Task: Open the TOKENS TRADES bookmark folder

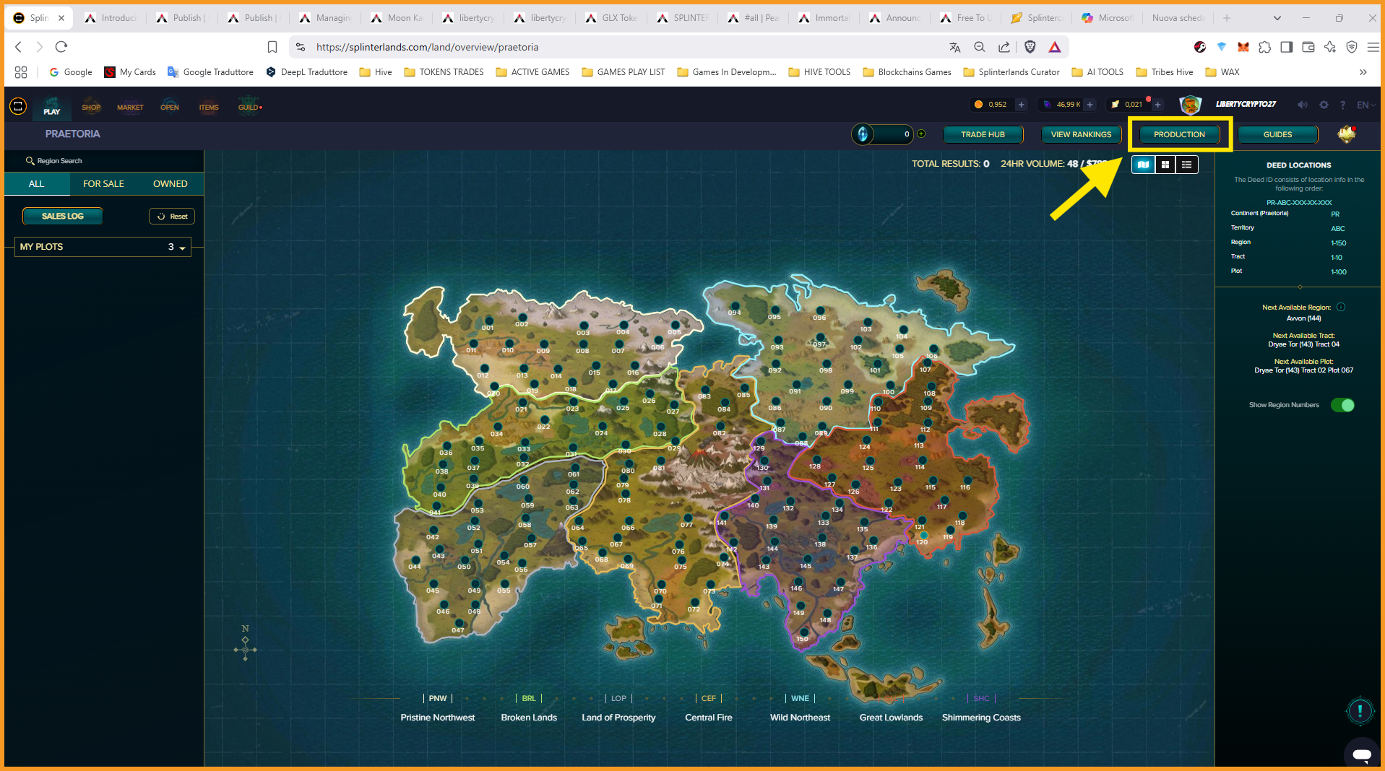Action: point(444,72)
